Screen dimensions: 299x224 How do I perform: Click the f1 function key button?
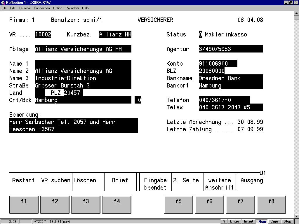pyautogui.click(x=24, y=204)
